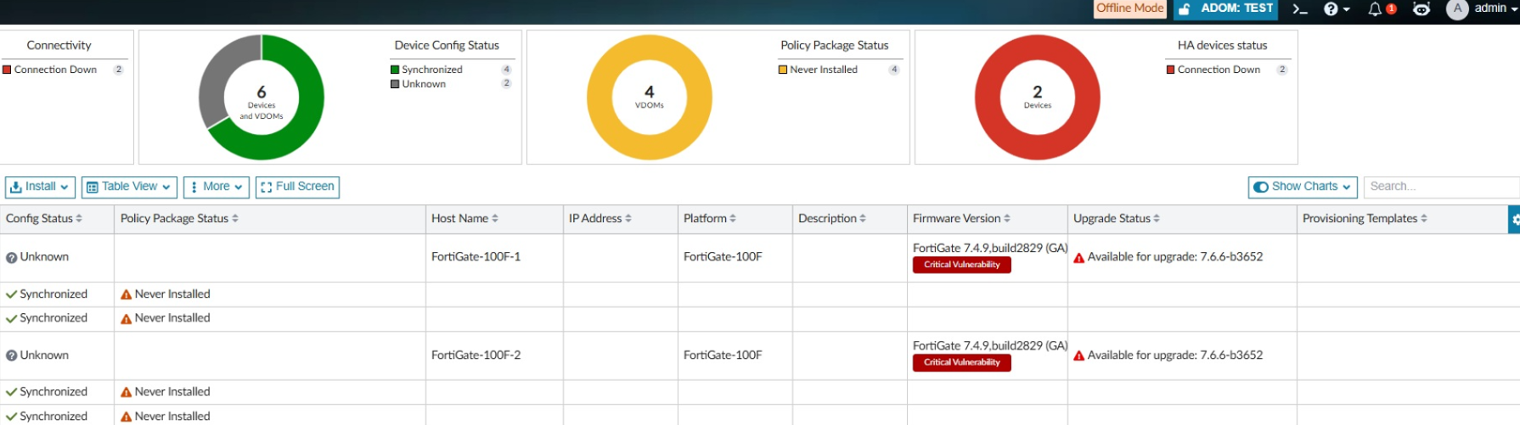Image resolution: width=1520 pixels, height=425 pixels.
Task: Click Critical Vulnerability badge for FortiGate-100F-1
Action: 961,265
